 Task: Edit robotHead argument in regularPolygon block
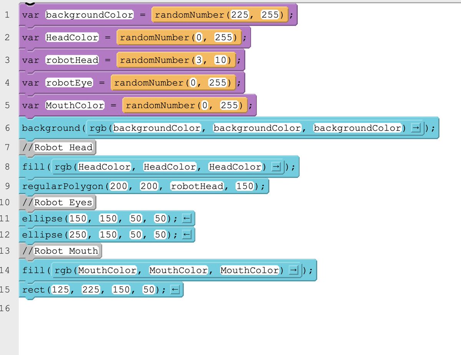pos(197,187)
